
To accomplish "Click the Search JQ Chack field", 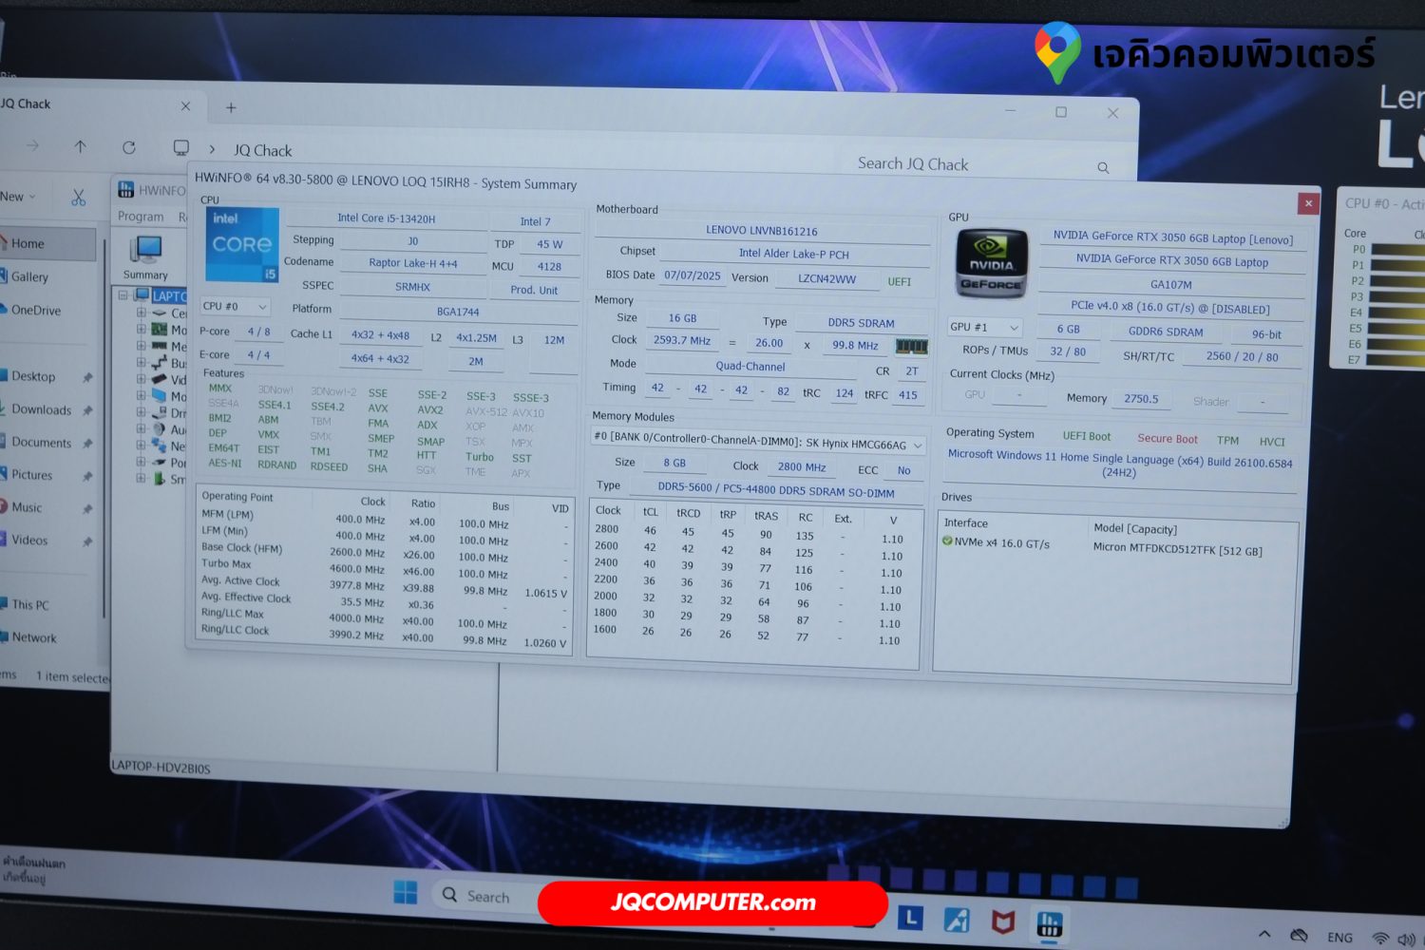I will [983, 164].
